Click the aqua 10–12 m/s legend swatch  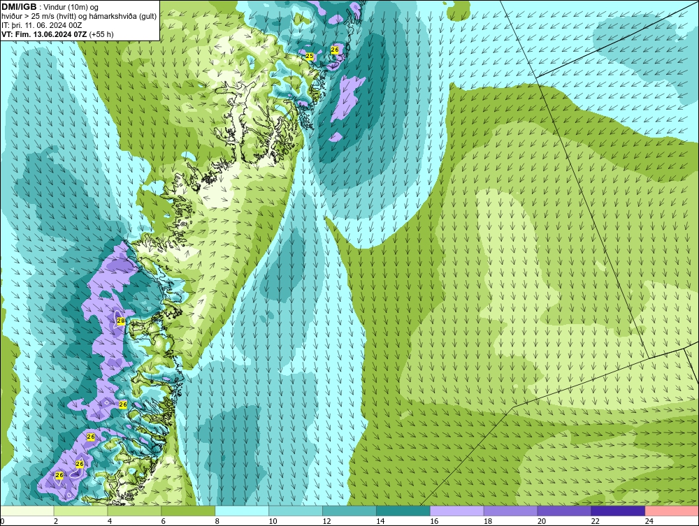click(x=296, y=511)
